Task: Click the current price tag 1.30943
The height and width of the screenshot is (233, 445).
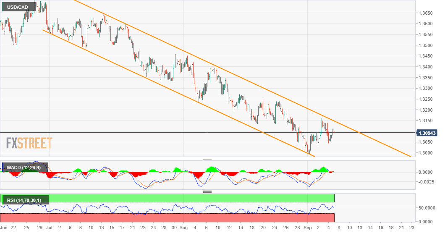Action: click(428, 133)
